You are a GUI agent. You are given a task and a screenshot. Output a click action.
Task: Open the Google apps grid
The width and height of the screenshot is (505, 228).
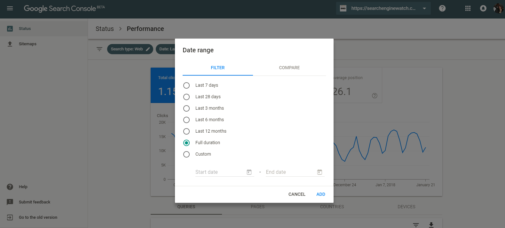coord(468,8)
